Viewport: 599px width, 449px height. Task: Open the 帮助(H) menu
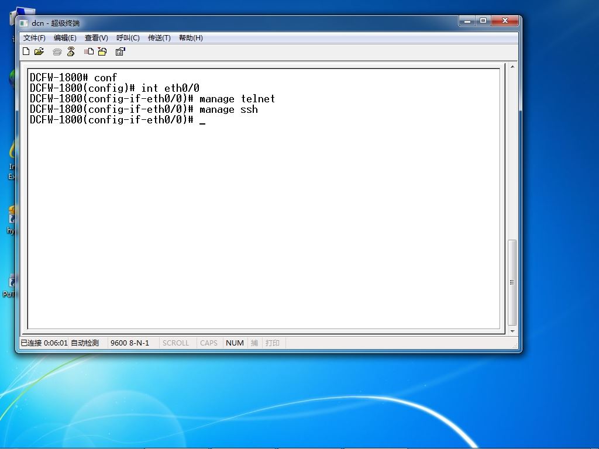[x=191, y=38]
